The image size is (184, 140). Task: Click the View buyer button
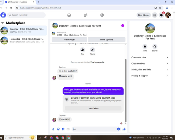[x=70, y=39]
